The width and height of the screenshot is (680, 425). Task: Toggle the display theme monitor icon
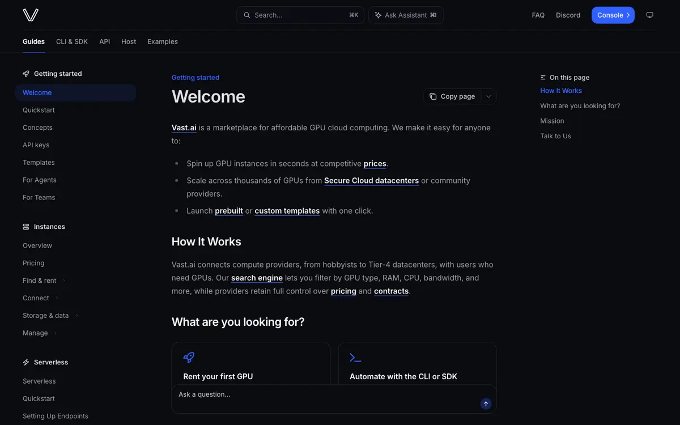coord(650,15)
